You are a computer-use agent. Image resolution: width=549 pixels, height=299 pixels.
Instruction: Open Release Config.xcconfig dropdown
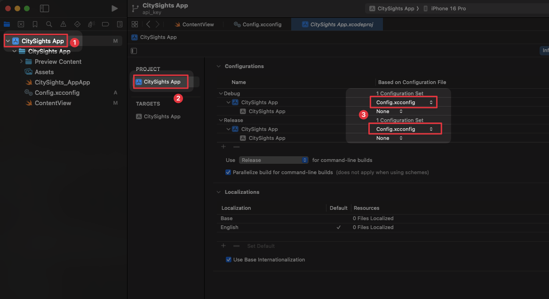[405, 129]
